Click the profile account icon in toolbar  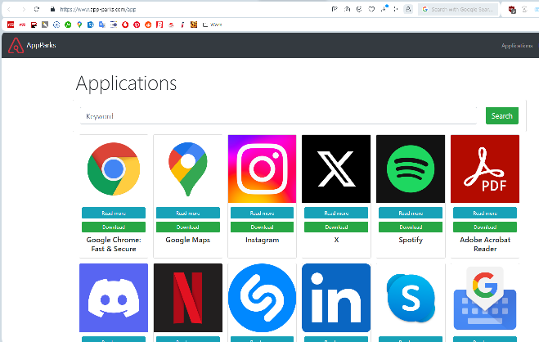click(x=408, y=9)
